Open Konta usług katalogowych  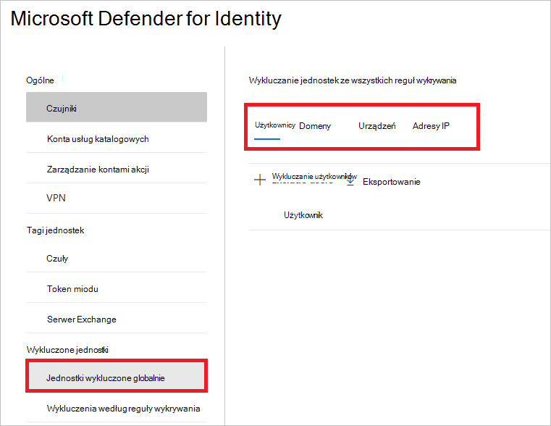(117, 139)
